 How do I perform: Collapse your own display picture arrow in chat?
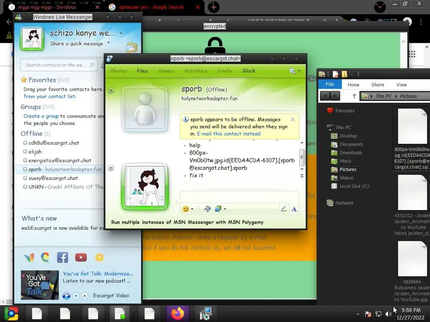(111, 168)
